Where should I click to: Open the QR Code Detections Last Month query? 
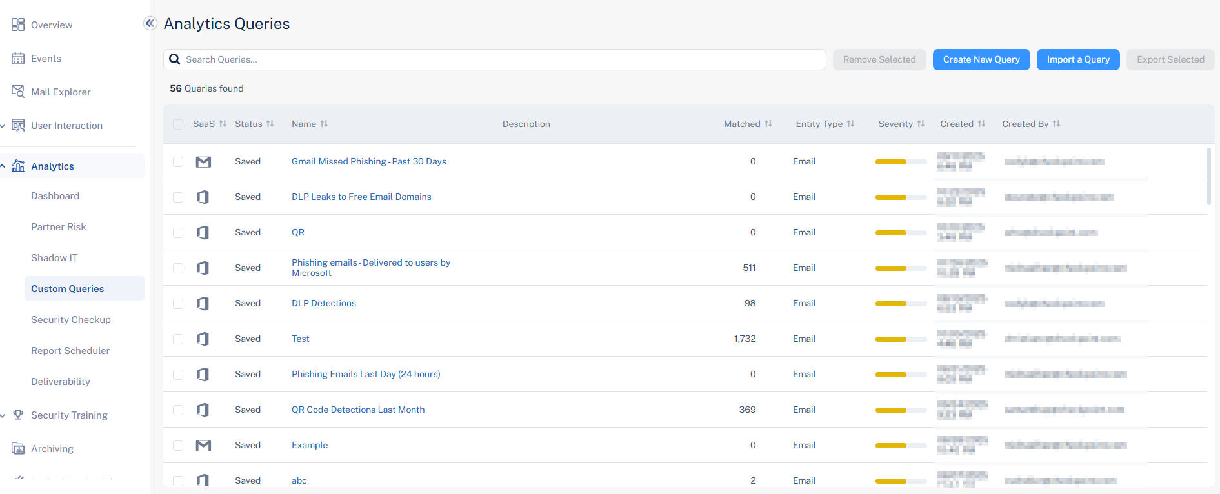coord(358,410)
